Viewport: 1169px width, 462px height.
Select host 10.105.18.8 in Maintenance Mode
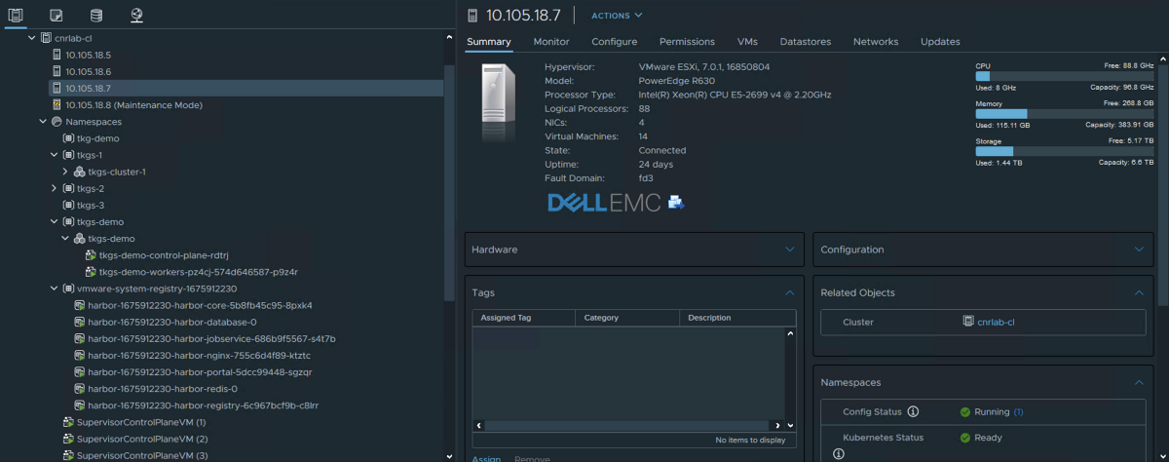pos(133,105)
